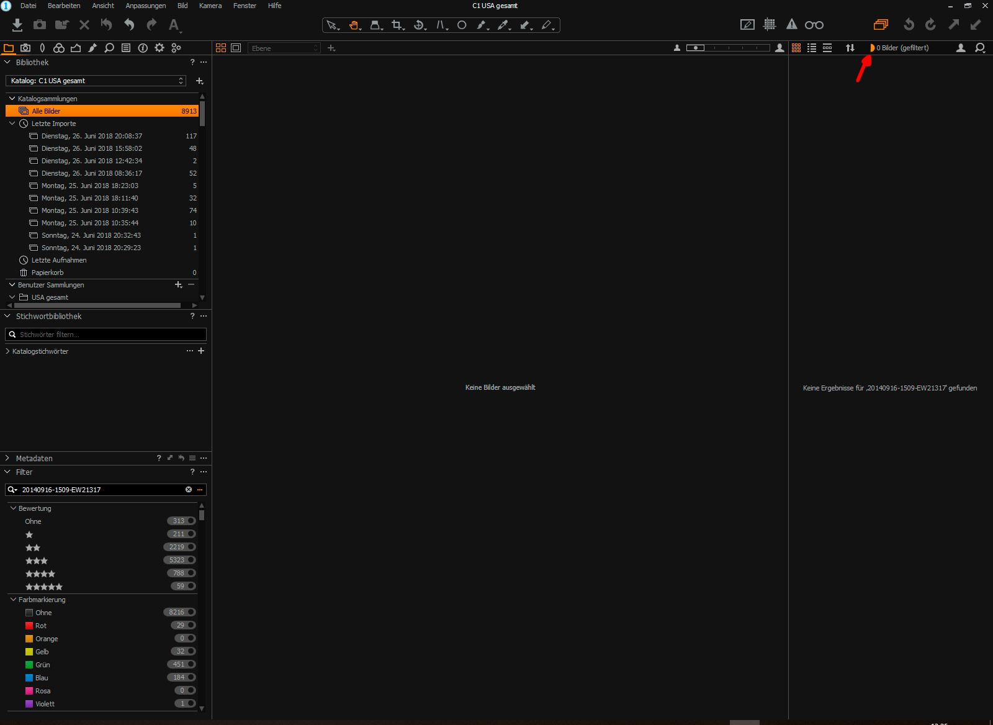This screenshot has width=993, height=725.
Task: Toggle the four-star rating filter (788)
Action: point(181,573)
